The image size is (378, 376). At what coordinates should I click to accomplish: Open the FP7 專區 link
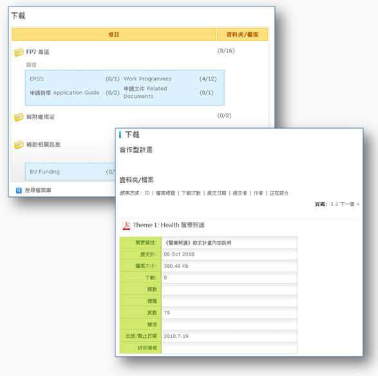tap(37, 52)
